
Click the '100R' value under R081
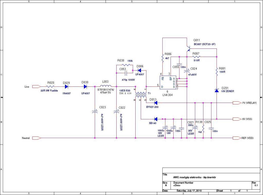pos(222,72)
